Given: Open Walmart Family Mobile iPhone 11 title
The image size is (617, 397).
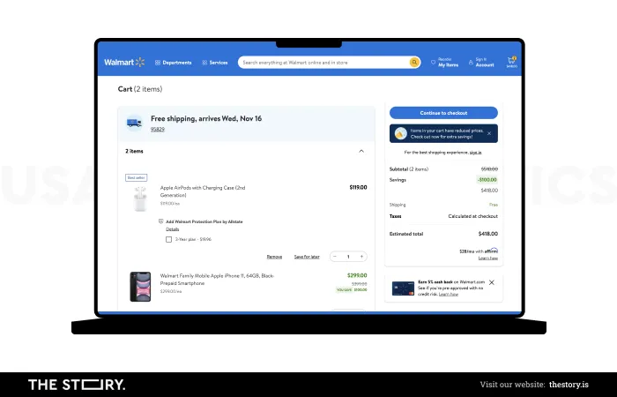Looking at the screenshot, I should point(217,280).
